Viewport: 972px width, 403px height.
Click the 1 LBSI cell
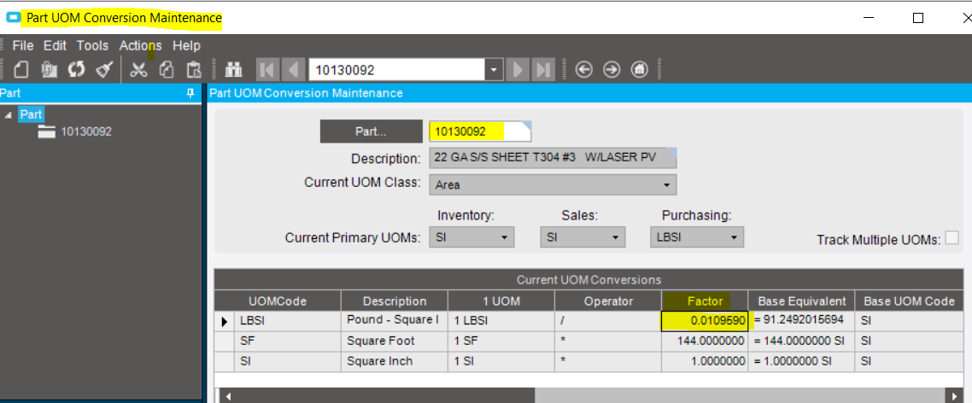(501, 321)
